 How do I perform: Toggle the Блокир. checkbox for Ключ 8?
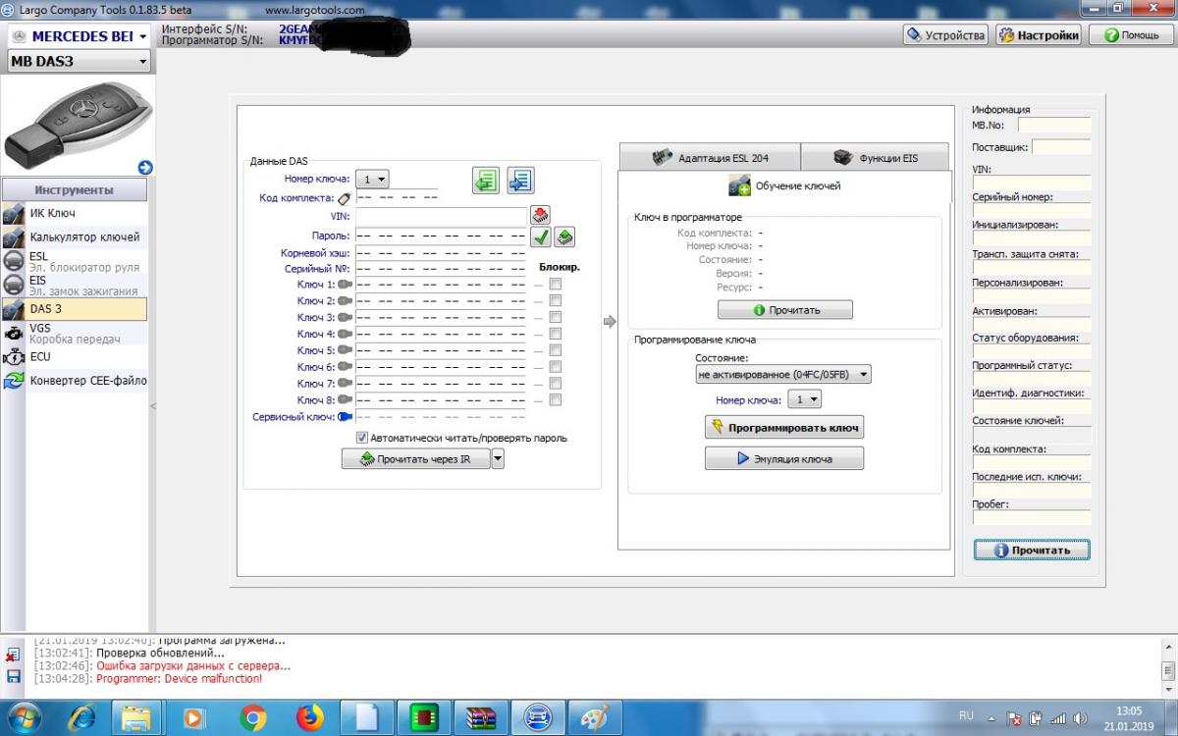click(x=556, y=400)
